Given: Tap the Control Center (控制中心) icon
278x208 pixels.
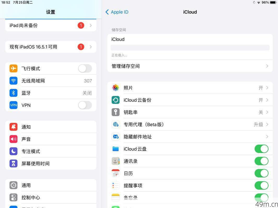Looking at the screenshot, I should [x=14, y=198].
